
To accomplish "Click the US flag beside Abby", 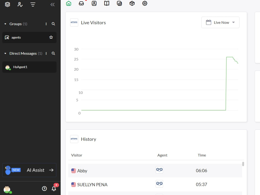I will (74, 171).
